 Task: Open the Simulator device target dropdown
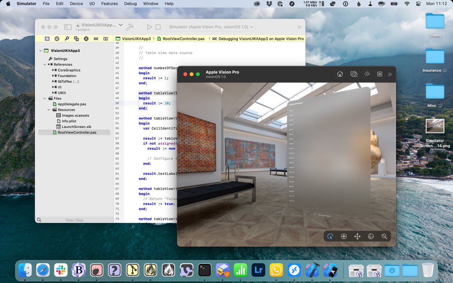[x=210, y=27]
